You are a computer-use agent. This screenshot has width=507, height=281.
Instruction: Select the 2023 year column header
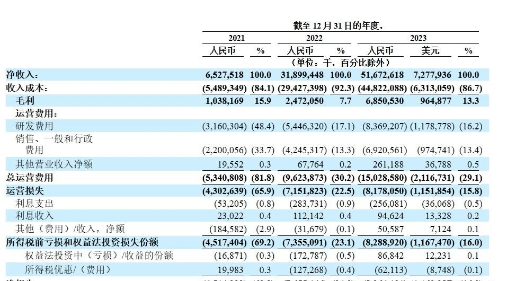pos(418,38)
